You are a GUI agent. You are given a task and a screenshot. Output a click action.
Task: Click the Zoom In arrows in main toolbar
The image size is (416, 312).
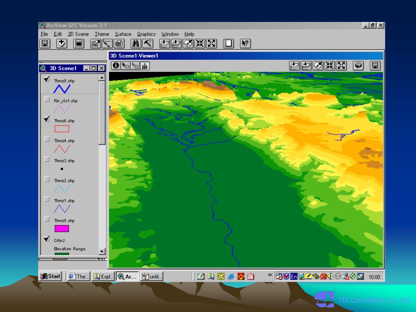tap(200, 43)
